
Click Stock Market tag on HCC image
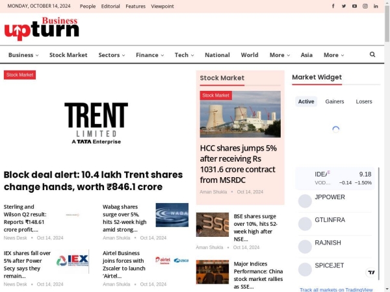(x=216, y=95)
